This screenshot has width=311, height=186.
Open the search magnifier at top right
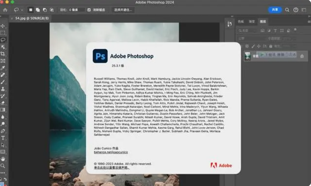pyautogui.click(x=287, y=10)
